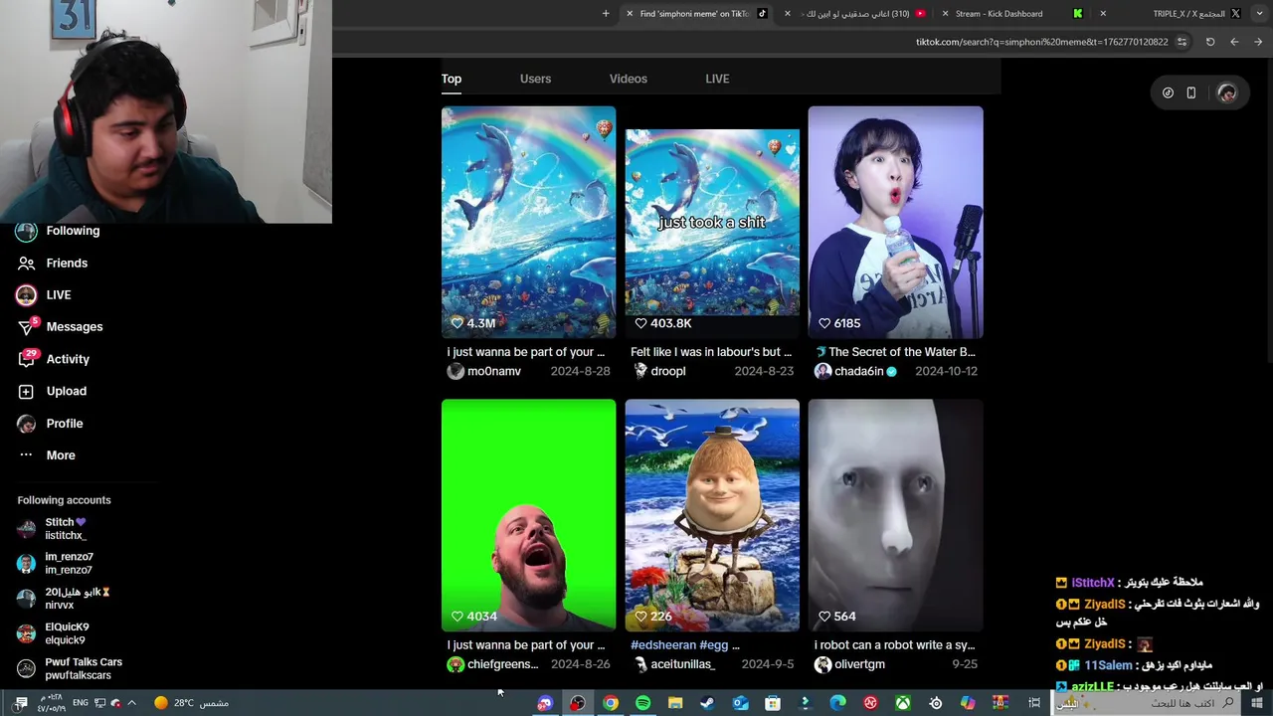The width and height of the screenshot is (1273, 716).
Task: Close the Kick Dashboard tab
Action: (945, 14)
